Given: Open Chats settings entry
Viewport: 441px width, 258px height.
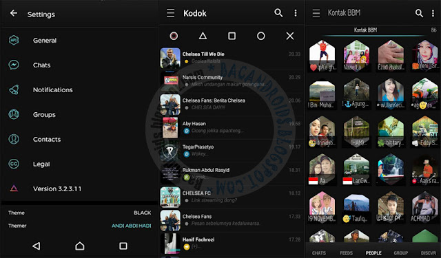Looking at the screenshot, I should tap(80, 65).
